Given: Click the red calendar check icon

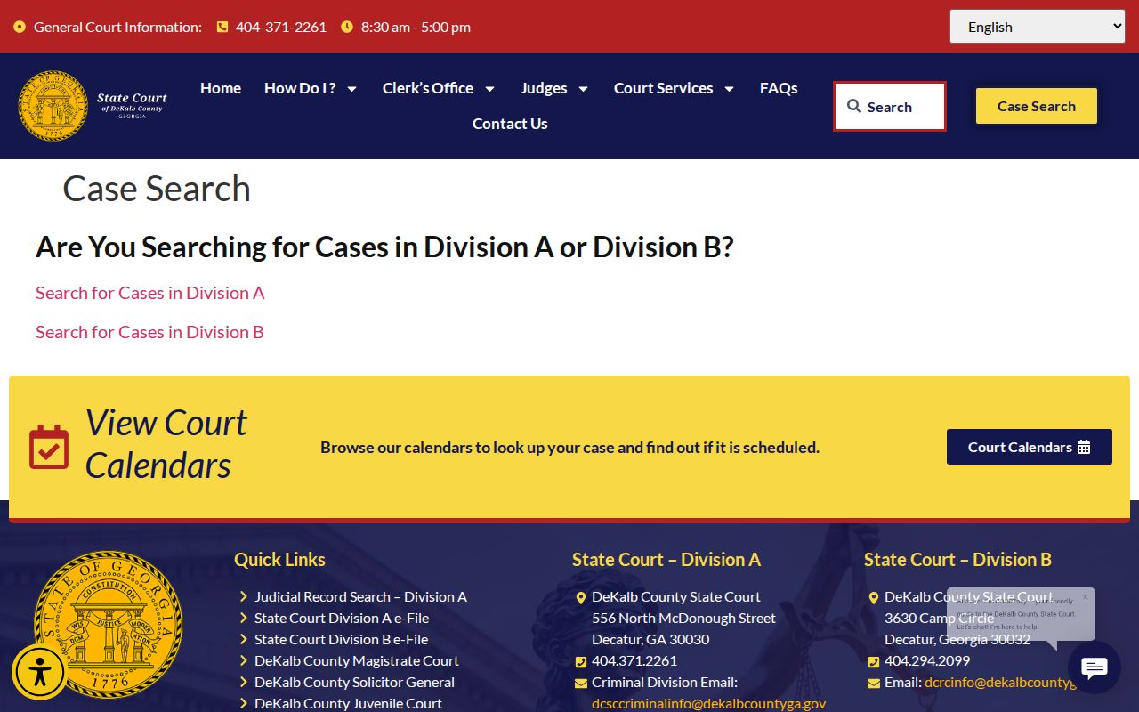Looking at the screenshot, I should [49, 447].
